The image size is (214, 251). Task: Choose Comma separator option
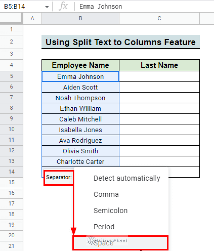point(106,194)
